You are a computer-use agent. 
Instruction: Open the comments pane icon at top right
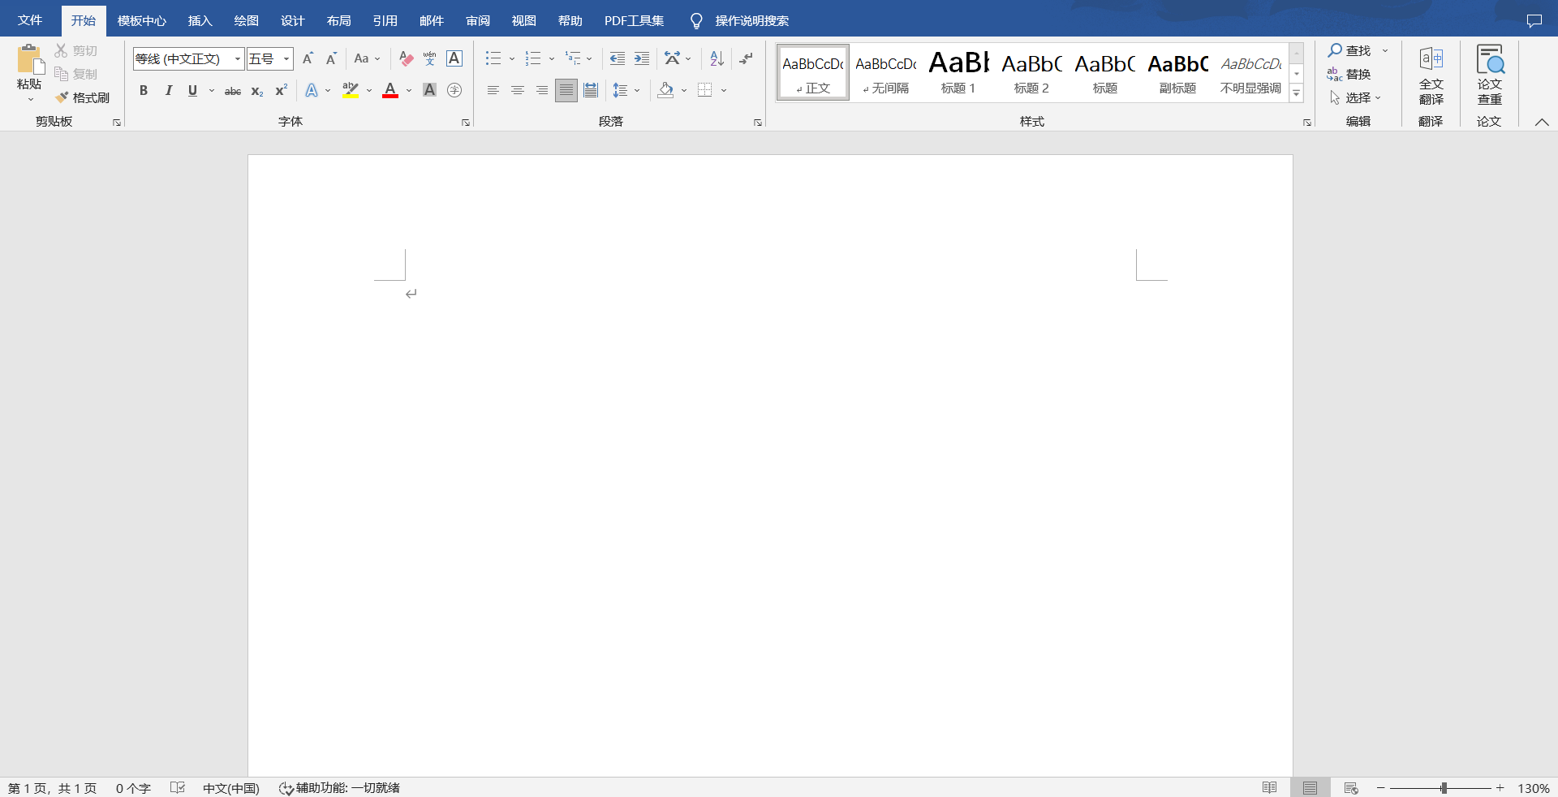(1534, 21)
